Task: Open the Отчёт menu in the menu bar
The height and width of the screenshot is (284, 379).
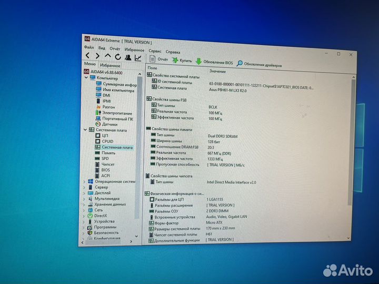Action: (115, 48)
